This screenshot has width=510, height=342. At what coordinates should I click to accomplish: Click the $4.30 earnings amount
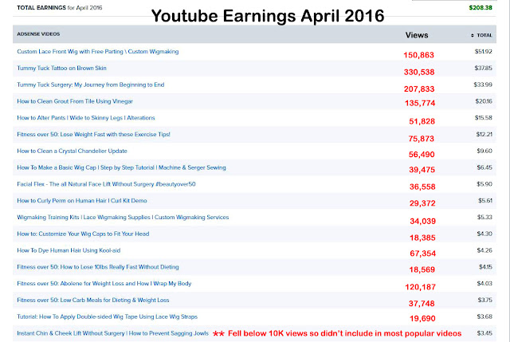484,234
